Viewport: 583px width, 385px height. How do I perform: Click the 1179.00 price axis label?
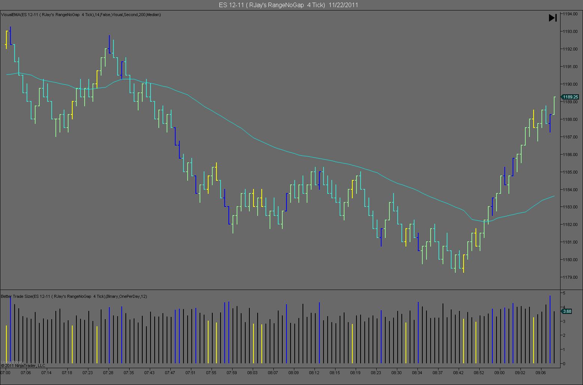click(x=570, y=277)
